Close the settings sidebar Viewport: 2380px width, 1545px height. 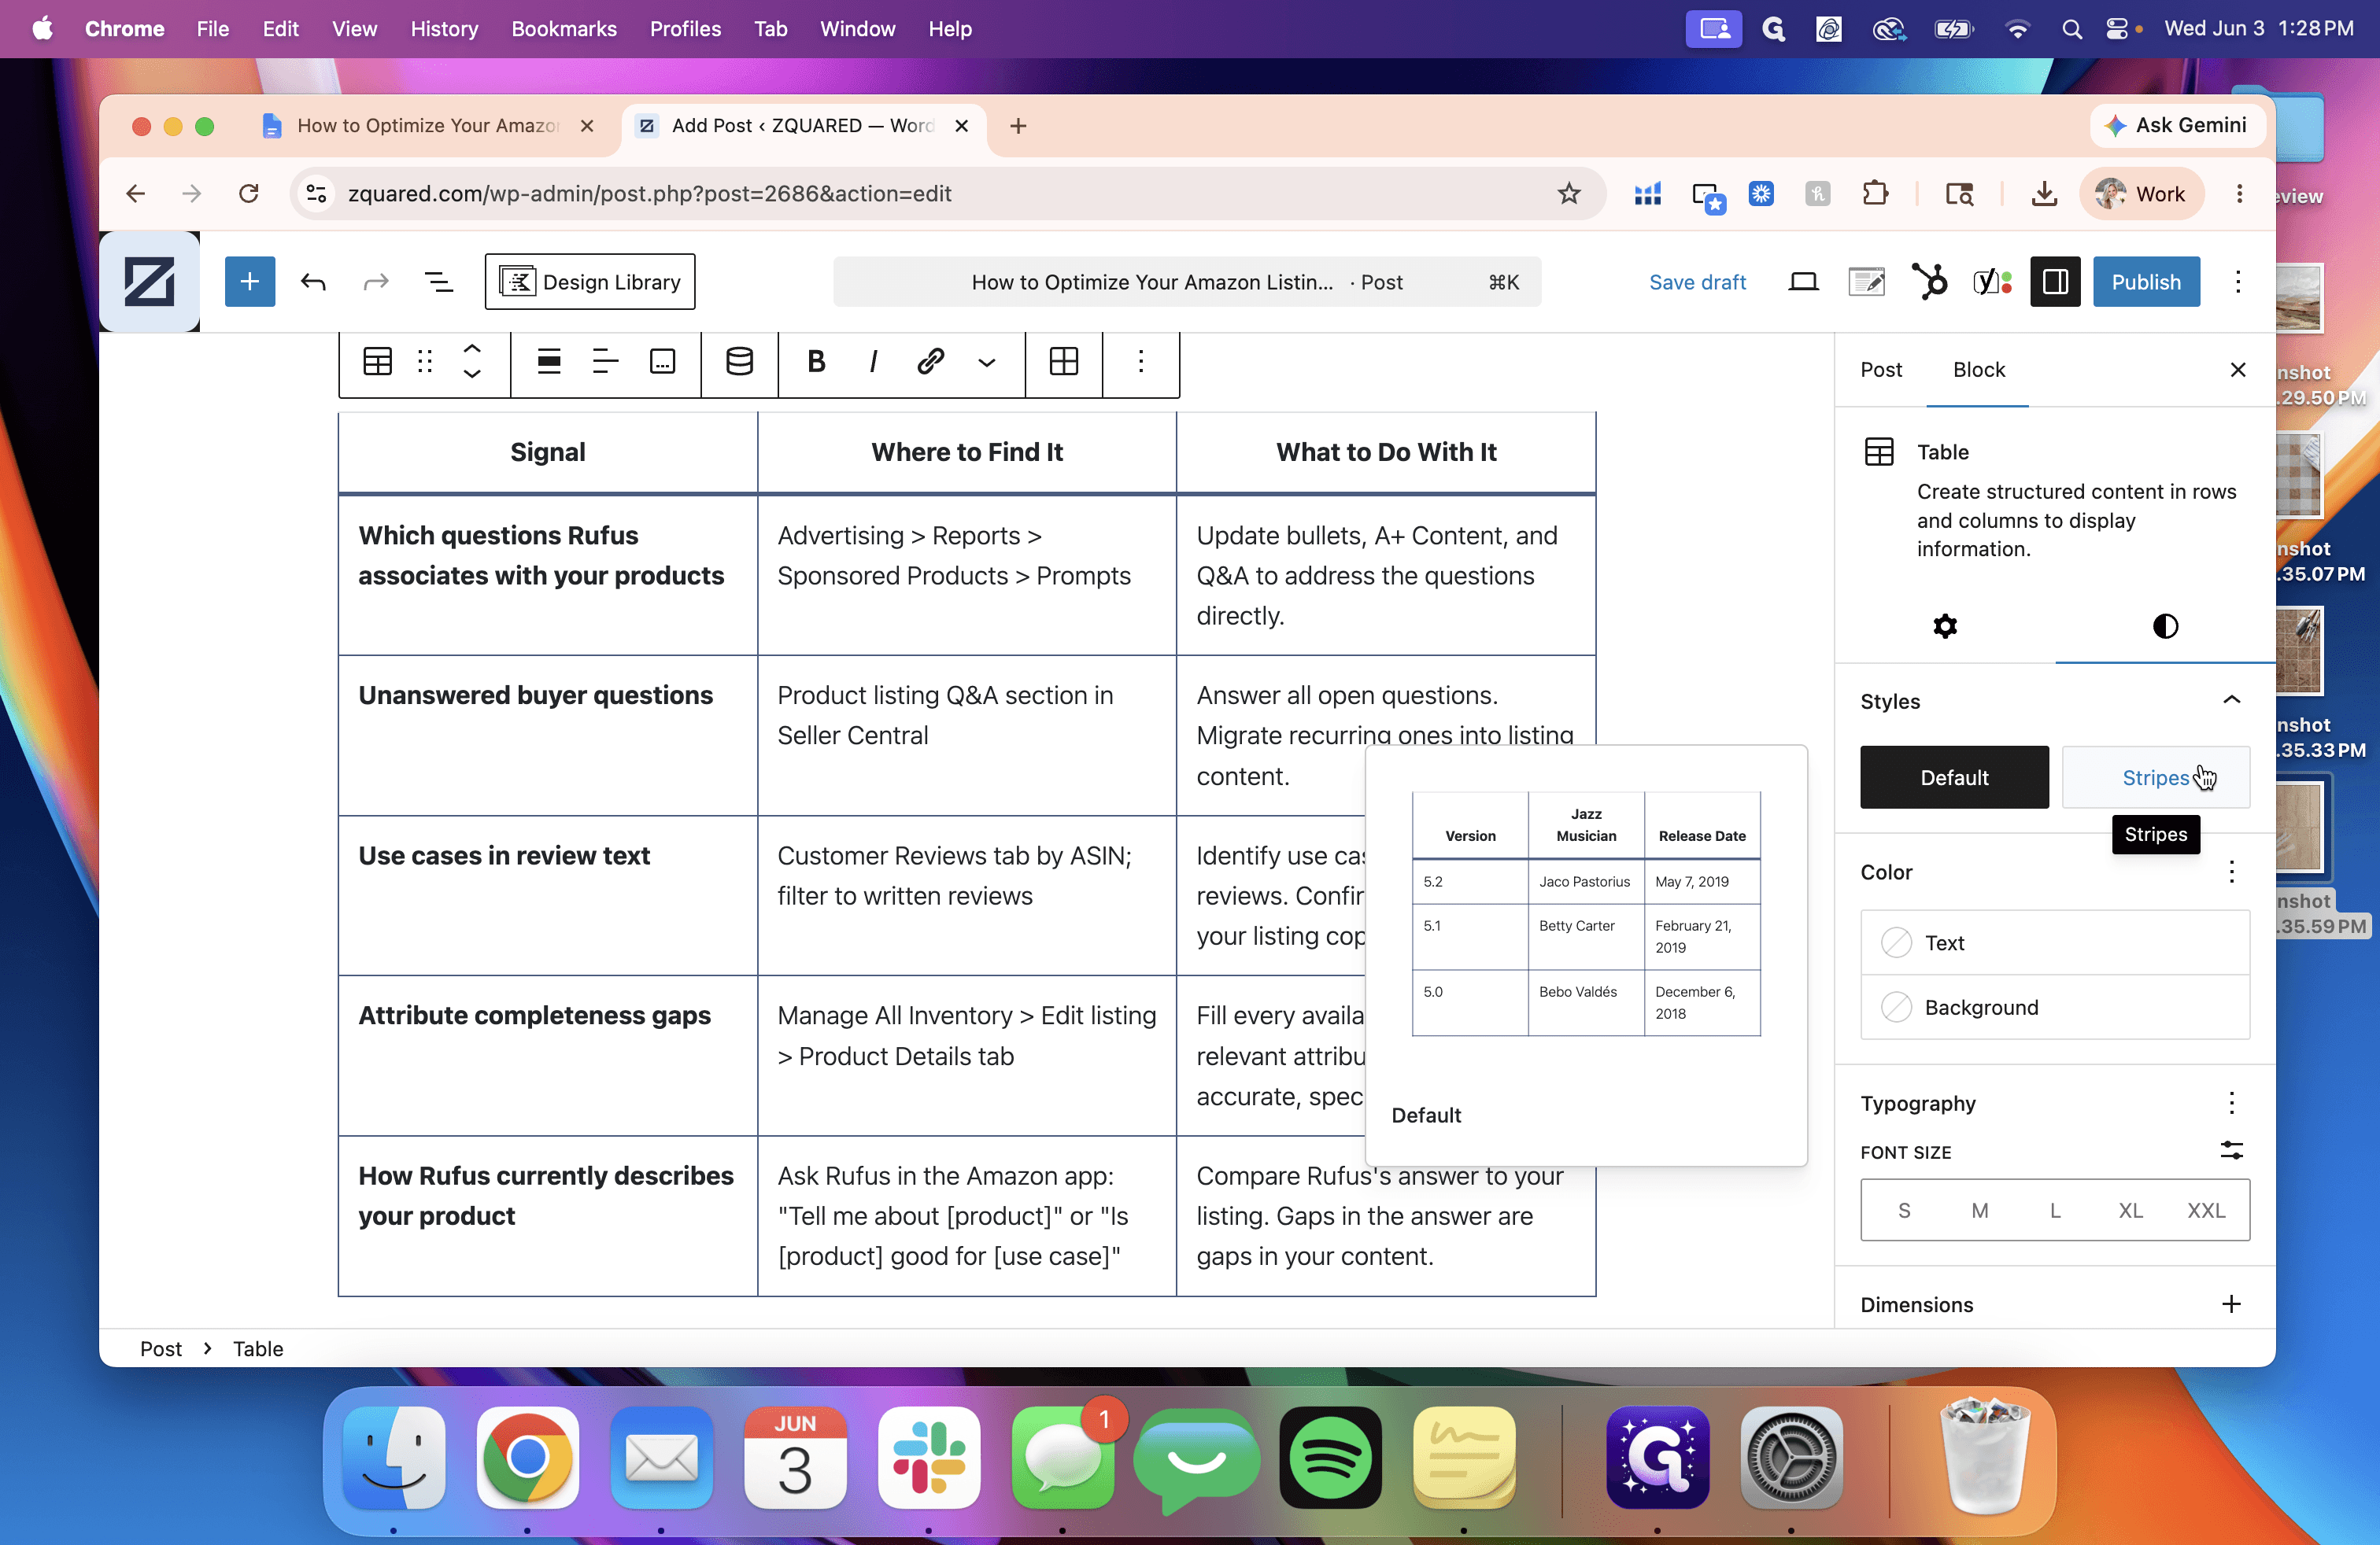pyautogui.click(x=2238, y=370)
